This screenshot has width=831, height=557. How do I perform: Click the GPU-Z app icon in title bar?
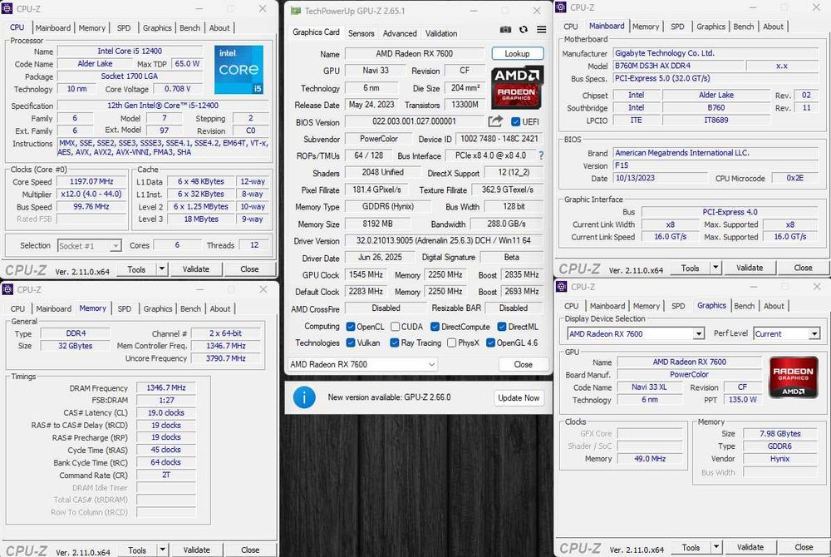[296, 11]
